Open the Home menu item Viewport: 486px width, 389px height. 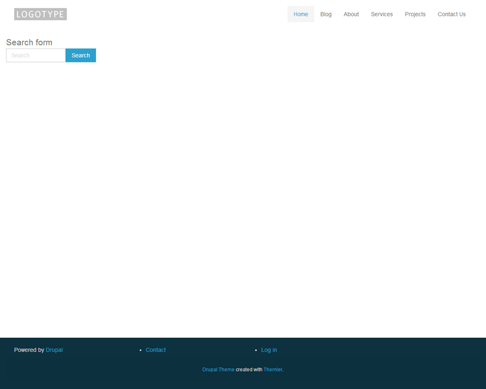coord(301,14)
